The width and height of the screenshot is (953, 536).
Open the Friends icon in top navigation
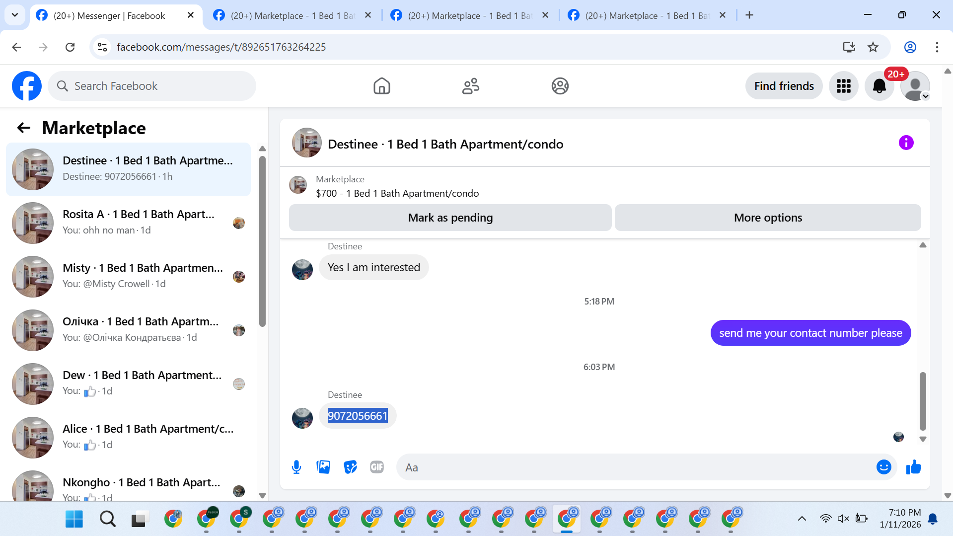pos(470,86)
